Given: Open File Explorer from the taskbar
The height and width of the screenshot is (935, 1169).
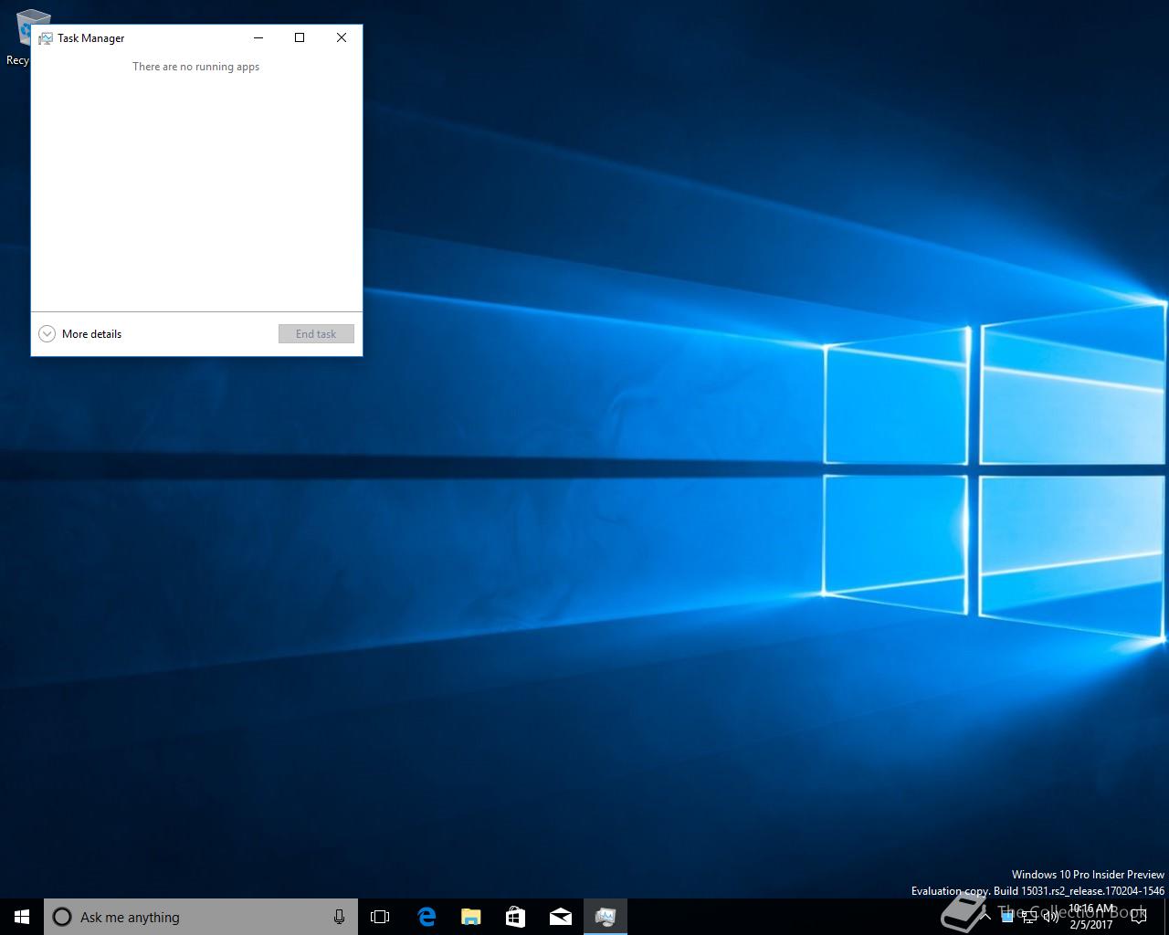Looking at the screenshot, I should 470,917.
